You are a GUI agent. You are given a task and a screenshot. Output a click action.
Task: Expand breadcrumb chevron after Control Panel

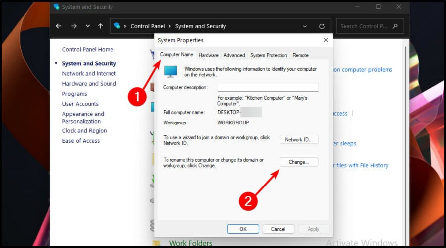pyautogui.click(x=170, y=26)
